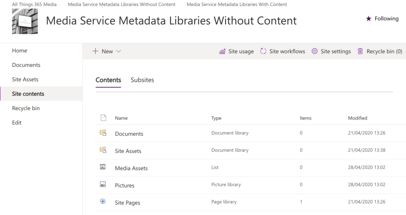Image resolution: width=406 pixels, height=215 pixels.
Task: Click the Site Assets library folder icon
Action: tap(103, 150)
